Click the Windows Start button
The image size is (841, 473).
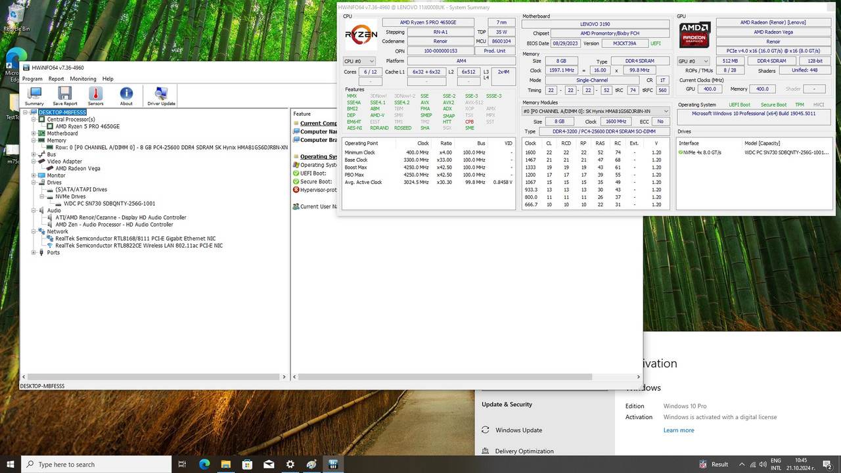tap(11, 464)
